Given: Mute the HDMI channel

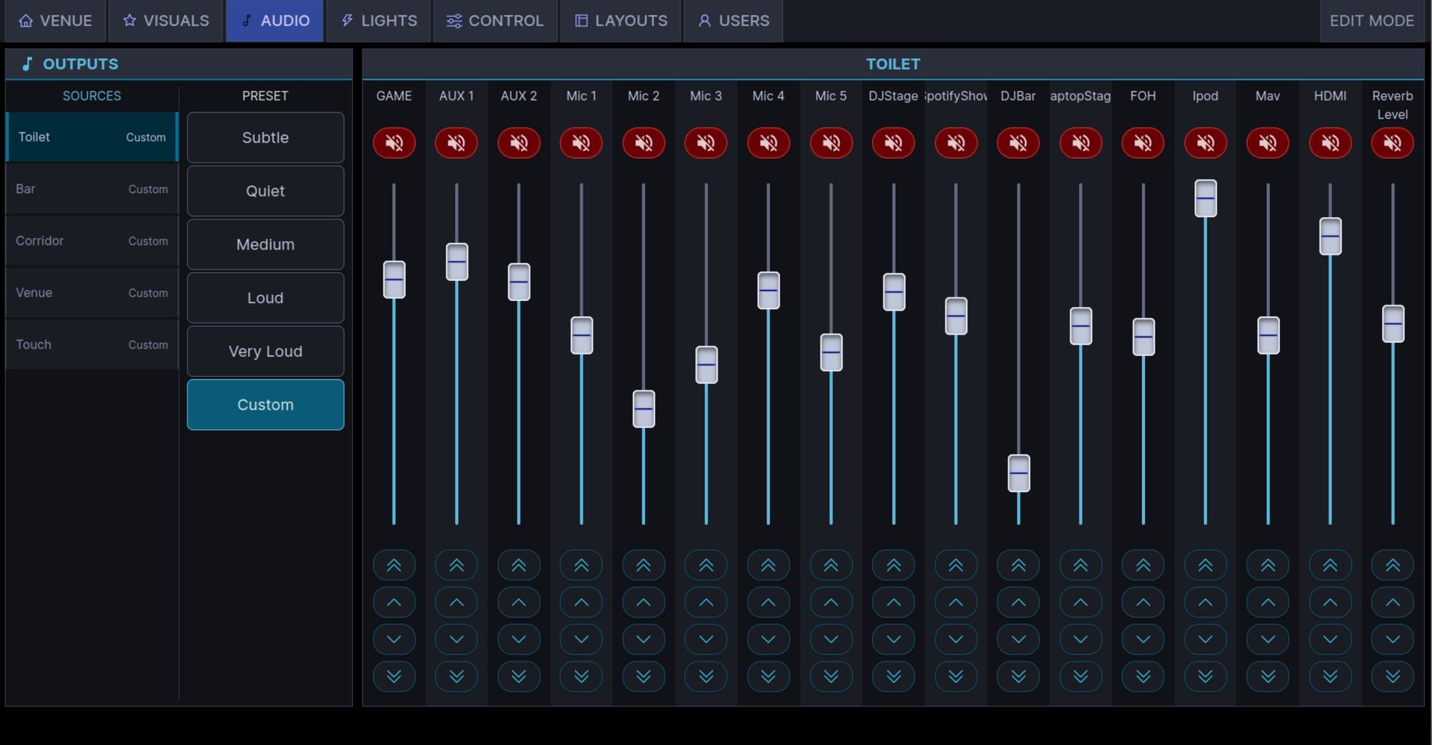Looking at the screenshot, I should [1330, 142].
